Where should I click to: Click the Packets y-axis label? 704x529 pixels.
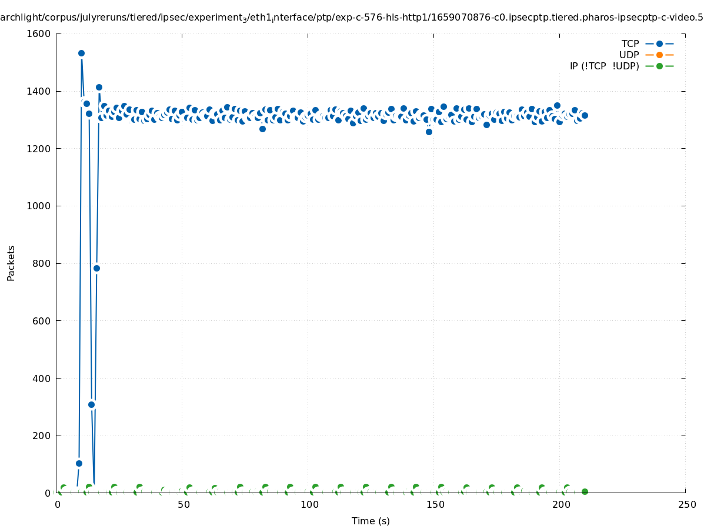coord(11,263)
